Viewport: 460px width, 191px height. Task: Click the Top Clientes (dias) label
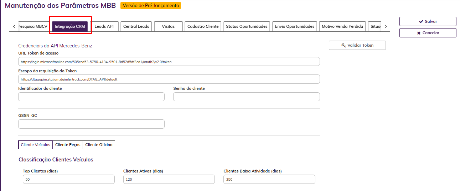40,171
